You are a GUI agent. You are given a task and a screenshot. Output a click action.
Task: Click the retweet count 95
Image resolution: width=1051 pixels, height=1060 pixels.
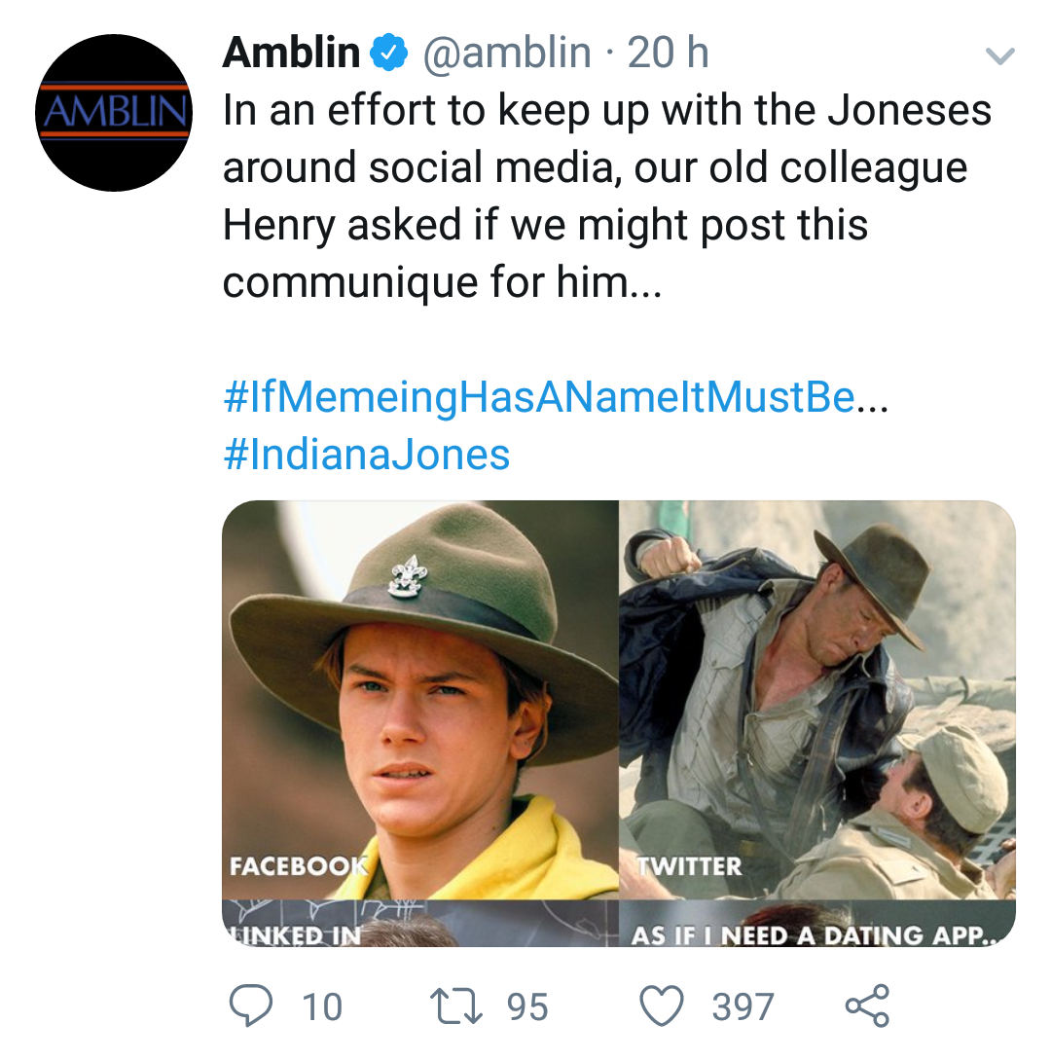click(x=527, y=1006)
